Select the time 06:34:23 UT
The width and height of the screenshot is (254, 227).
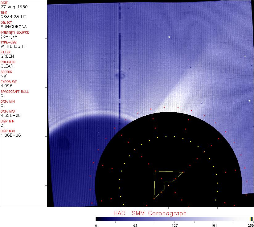[13, 17]
